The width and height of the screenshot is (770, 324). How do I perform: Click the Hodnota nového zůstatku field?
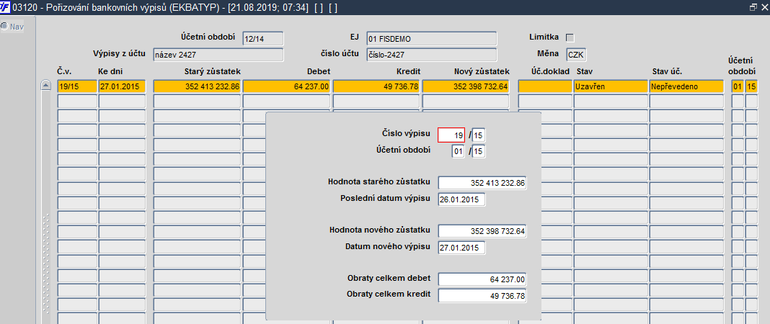click(x=482, y=231)
